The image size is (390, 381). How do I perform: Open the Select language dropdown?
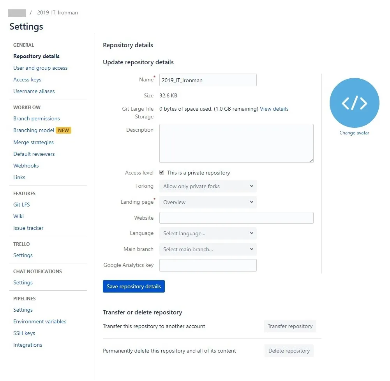point(208,233)
